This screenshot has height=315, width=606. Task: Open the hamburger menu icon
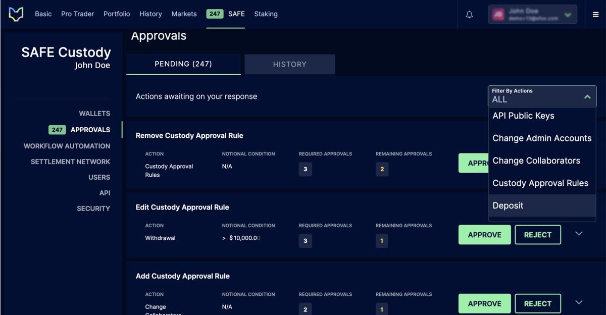[x=595, y=15]
